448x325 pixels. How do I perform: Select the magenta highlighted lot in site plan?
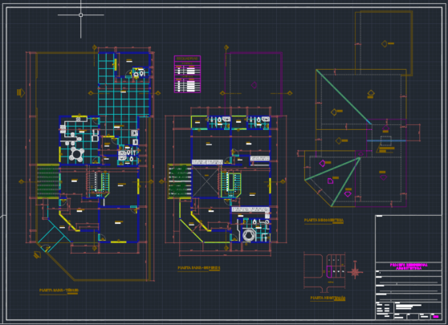tap(329, 271)
